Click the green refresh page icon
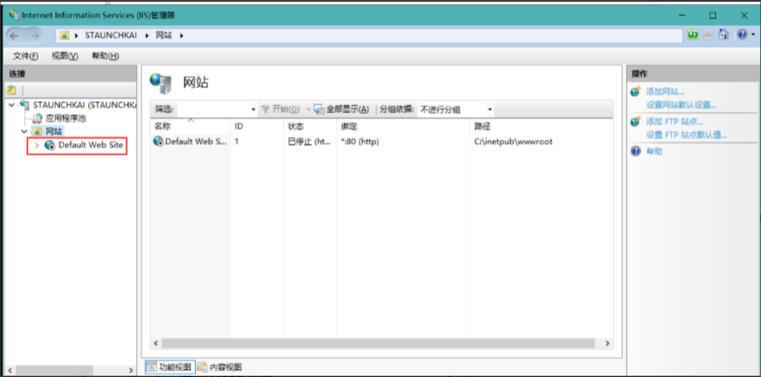Screen dimensions: 761x377 (693, 35)
